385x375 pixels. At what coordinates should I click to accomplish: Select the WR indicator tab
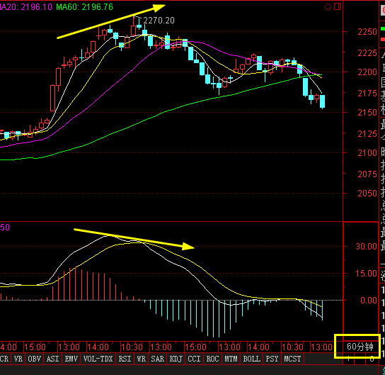[x=141, y=359]
